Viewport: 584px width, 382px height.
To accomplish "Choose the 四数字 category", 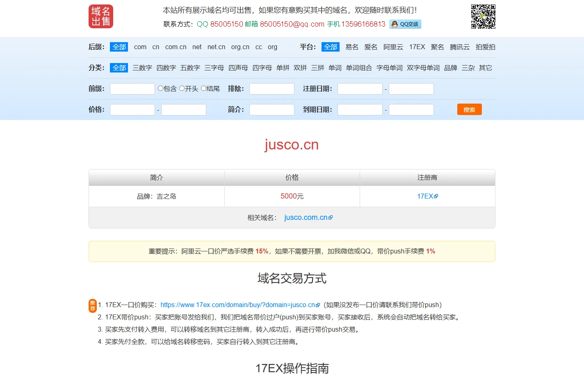I will coord(166,68).
